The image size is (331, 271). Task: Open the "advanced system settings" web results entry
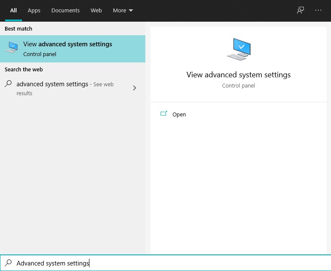(52, 84)
